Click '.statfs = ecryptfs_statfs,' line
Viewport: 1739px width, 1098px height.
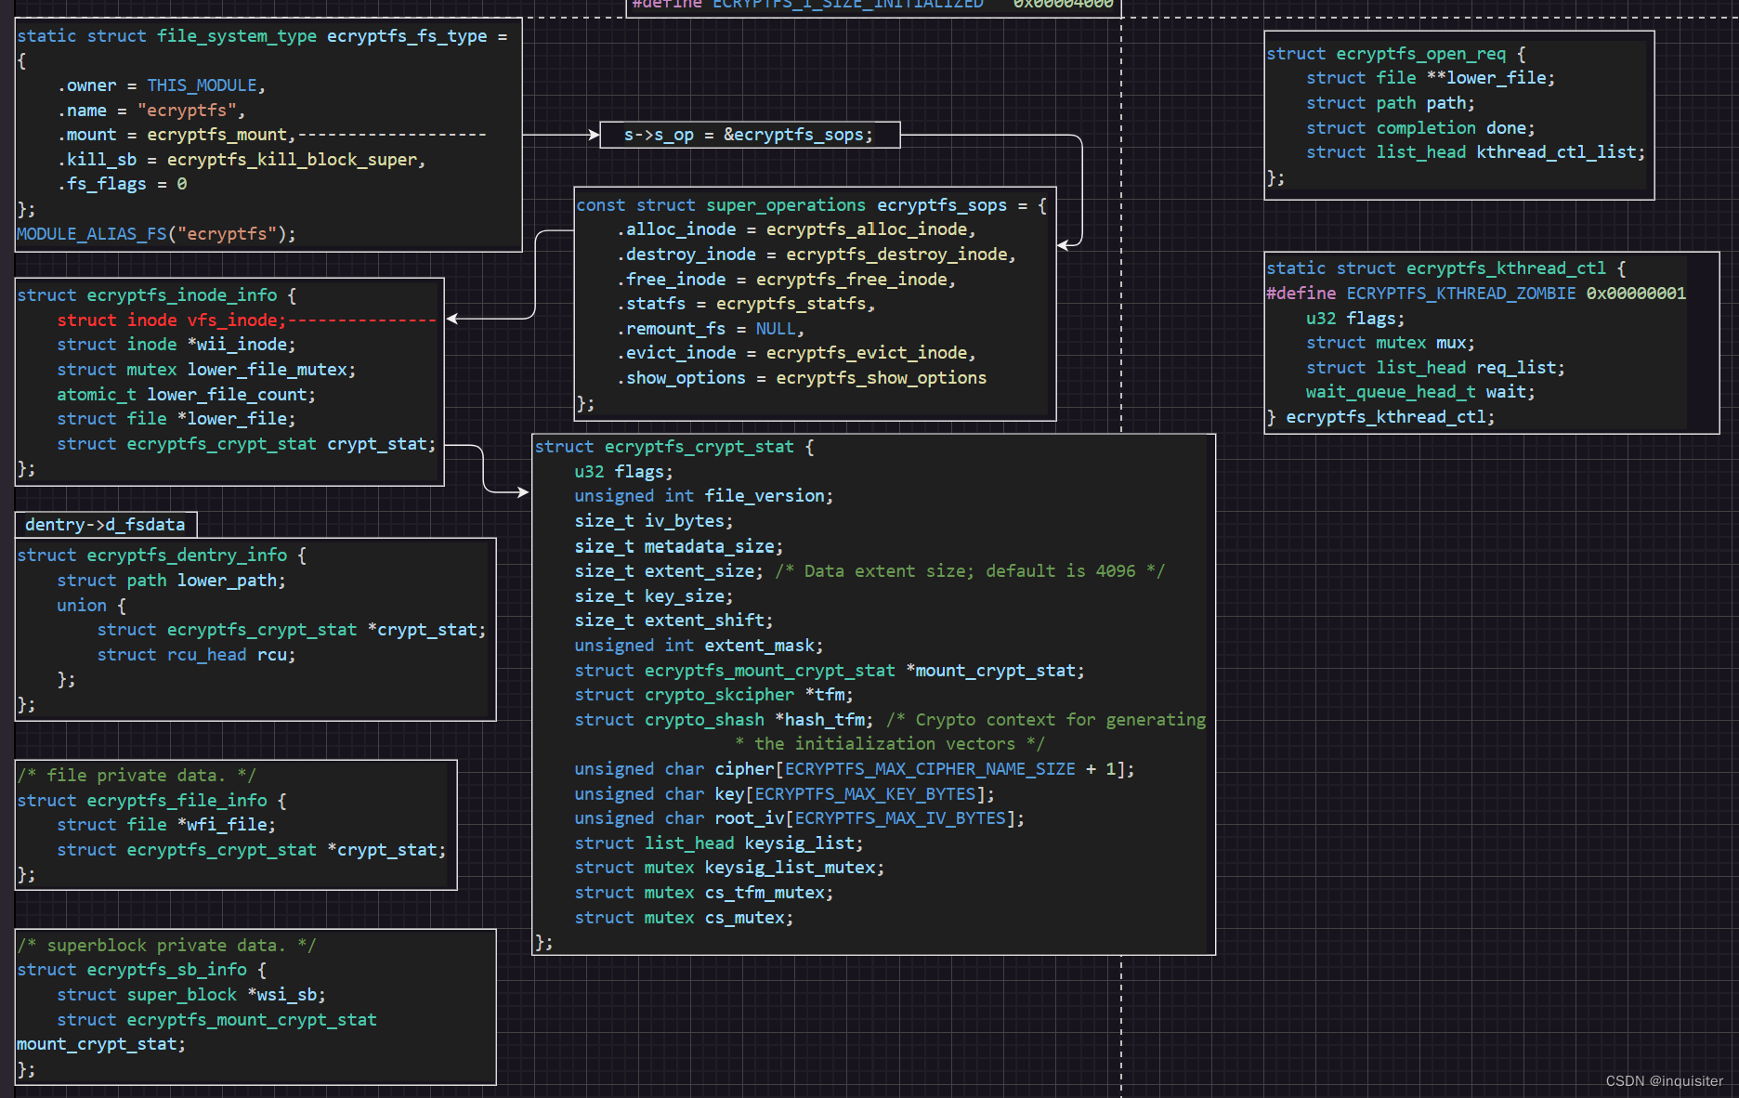[746, 304]
